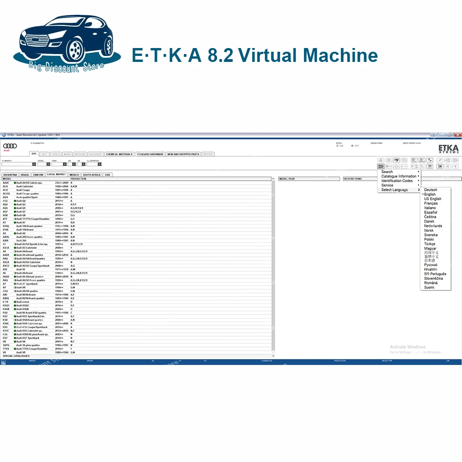Click the home toolbar icon

(x=381, y=160)
